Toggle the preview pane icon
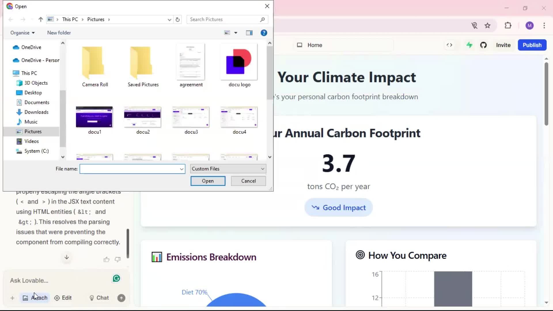This screenshot has width=553, height=311. tap(249, 33)
